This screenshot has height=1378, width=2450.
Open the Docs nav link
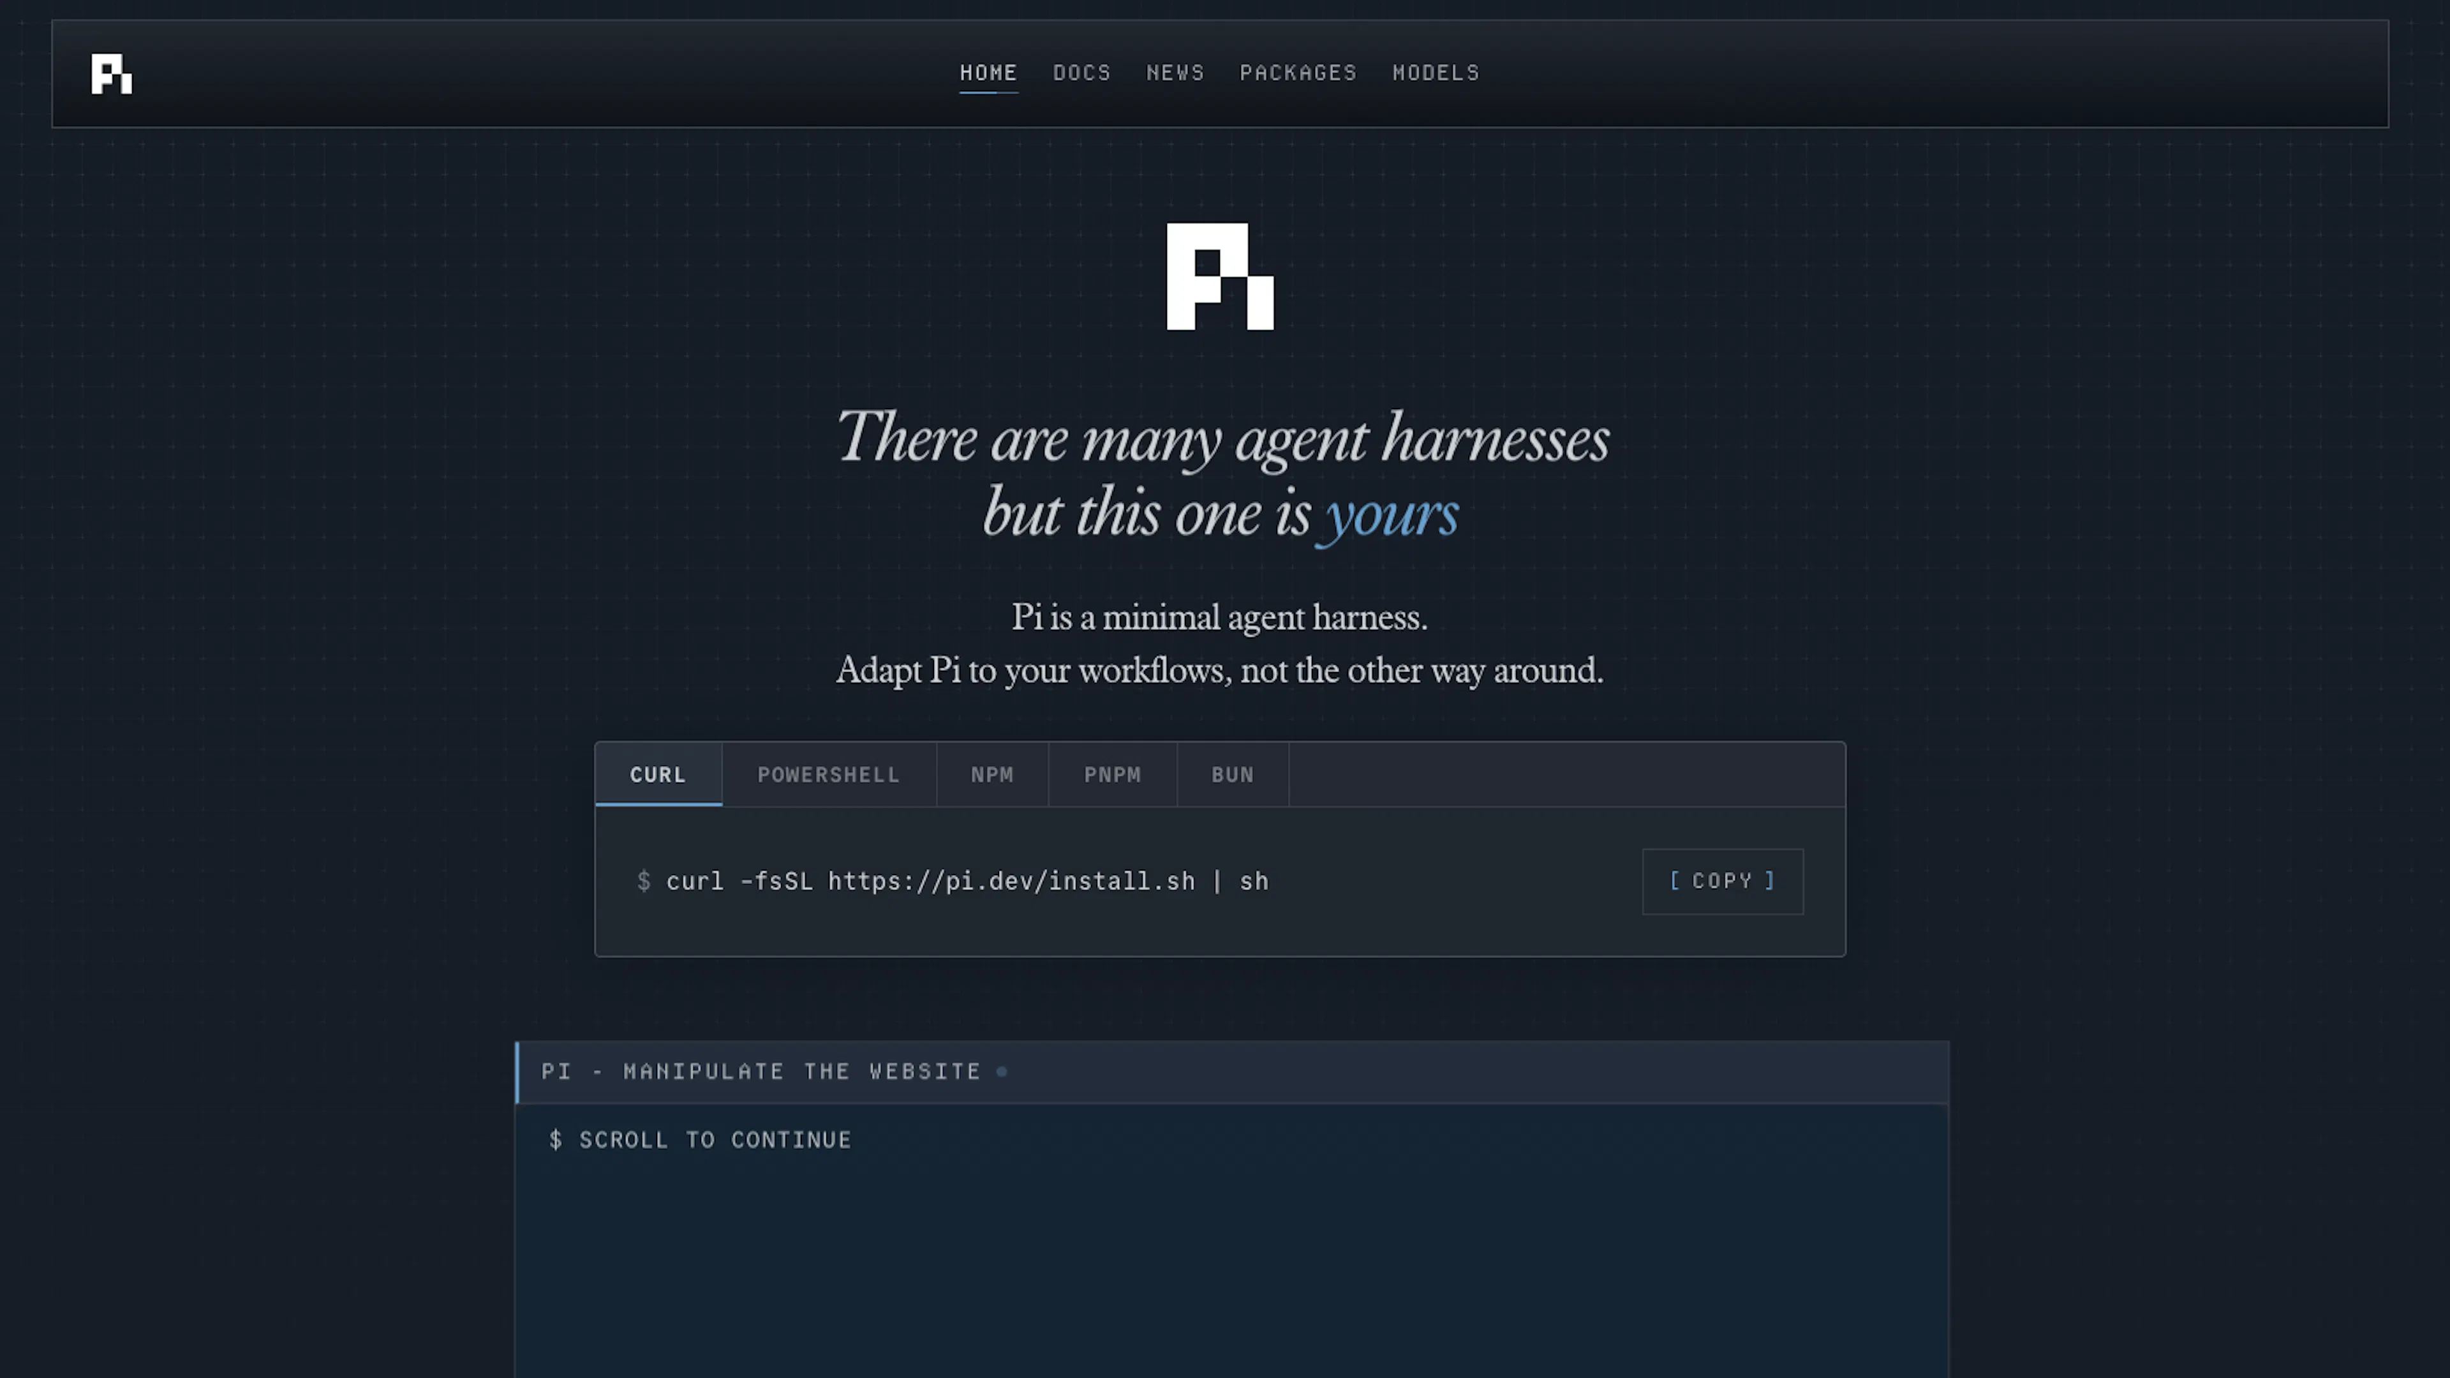click(1081, 72)
